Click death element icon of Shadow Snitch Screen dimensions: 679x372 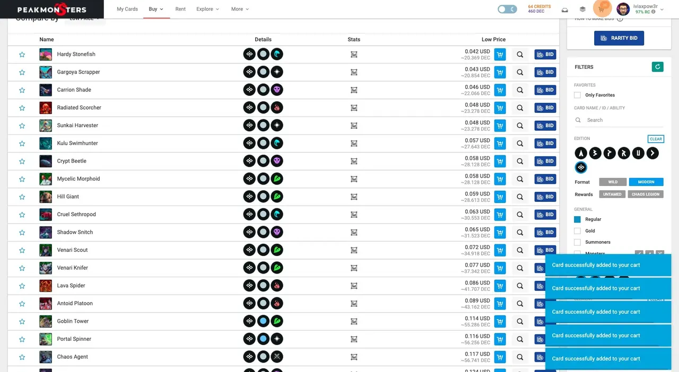click(277, 232)
